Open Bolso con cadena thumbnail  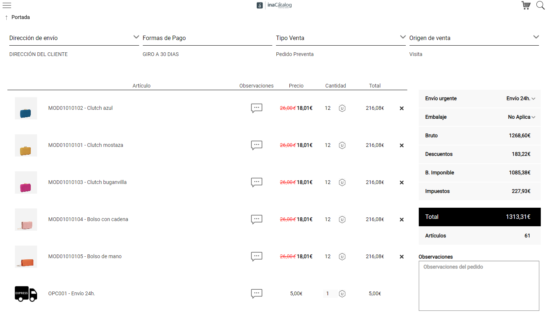tap(26, 220)
